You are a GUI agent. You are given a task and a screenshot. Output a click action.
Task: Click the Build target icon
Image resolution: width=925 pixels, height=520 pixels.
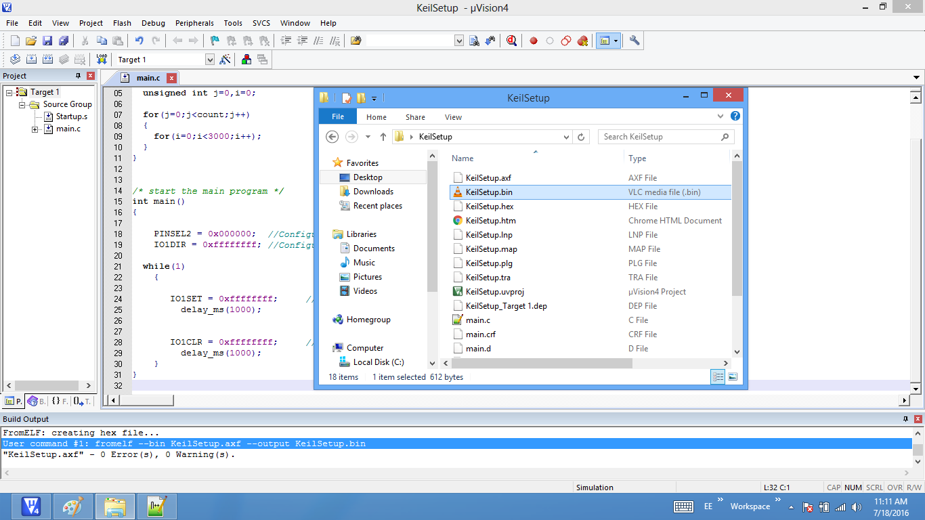click(x=31, y=60)
